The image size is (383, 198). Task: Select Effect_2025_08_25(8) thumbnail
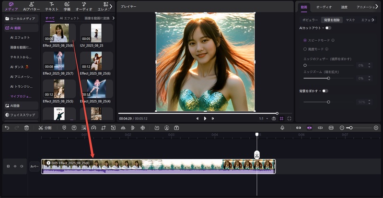[x=59, y=33]
